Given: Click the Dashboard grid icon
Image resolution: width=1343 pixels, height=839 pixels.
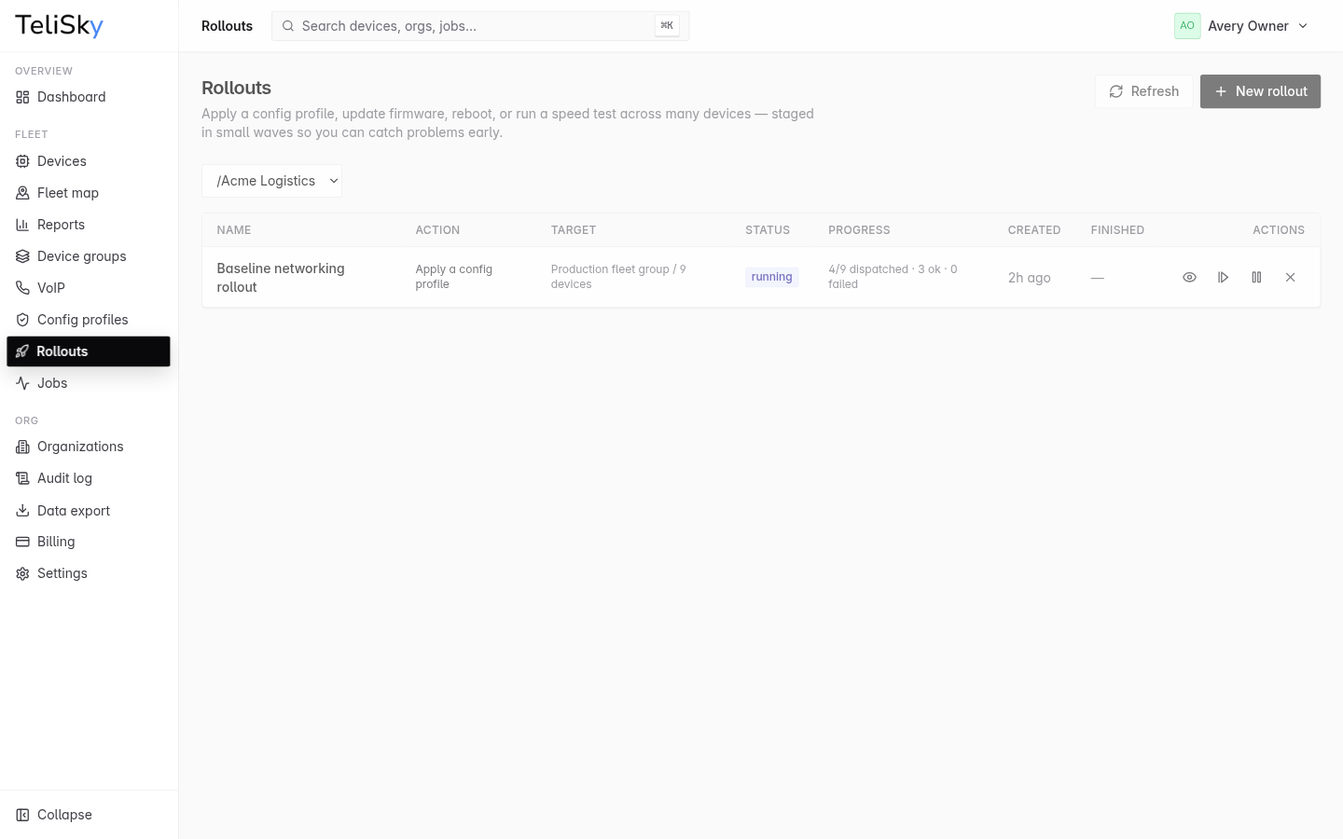Looking at the screenshot, I should 22,97.
